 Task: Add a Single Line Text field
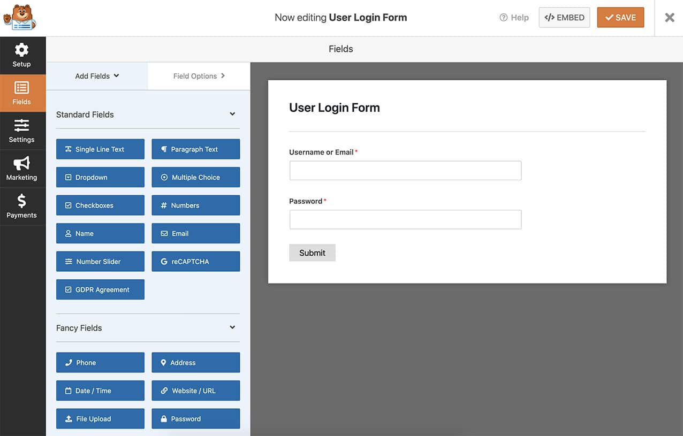point(100,149)
